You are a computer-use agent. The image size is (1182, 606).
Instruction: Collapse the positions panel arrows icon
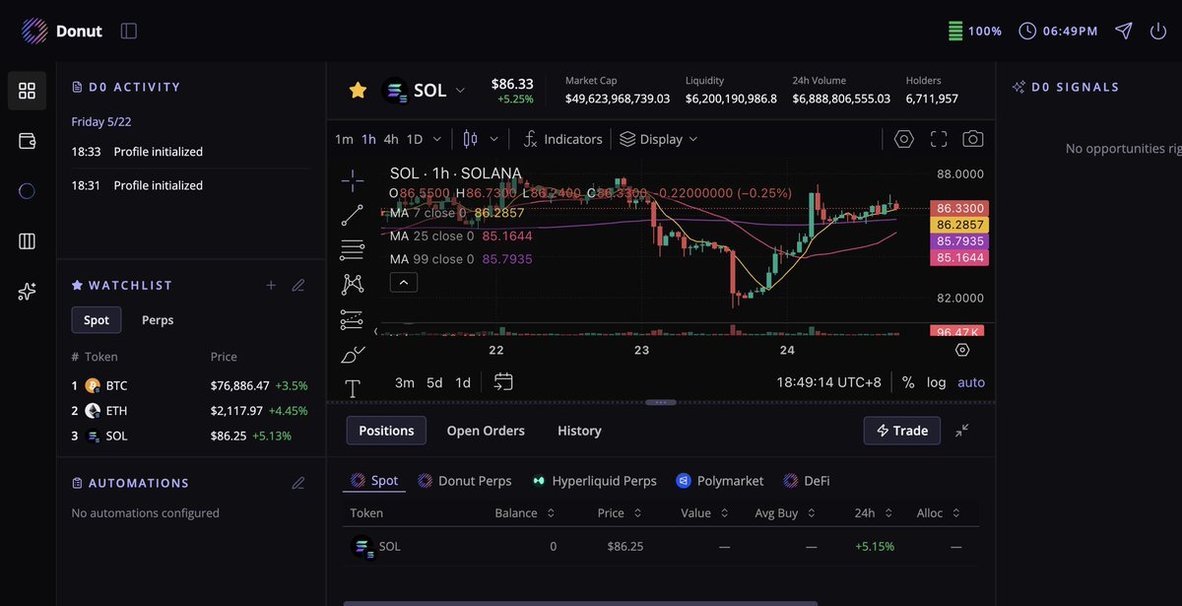[962, 431]
